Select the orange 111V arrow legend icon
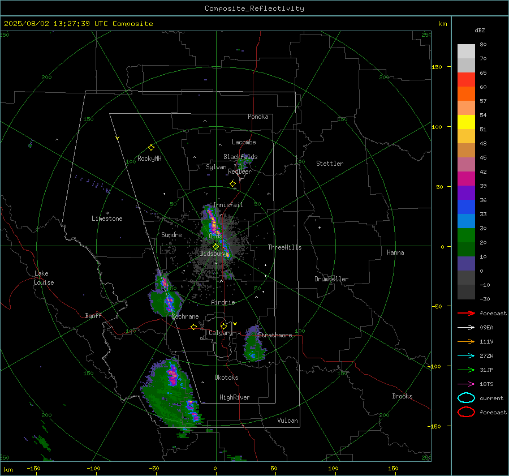This screenshot has height=476, width=509. coord(466,341)
